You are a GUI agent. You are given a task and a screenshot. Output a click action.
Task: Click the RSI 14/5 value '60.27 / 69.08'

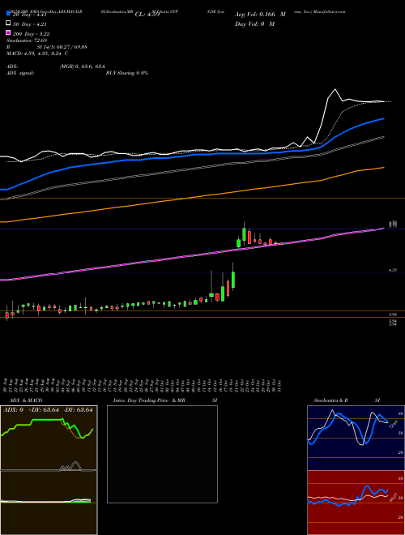(71, 47)
